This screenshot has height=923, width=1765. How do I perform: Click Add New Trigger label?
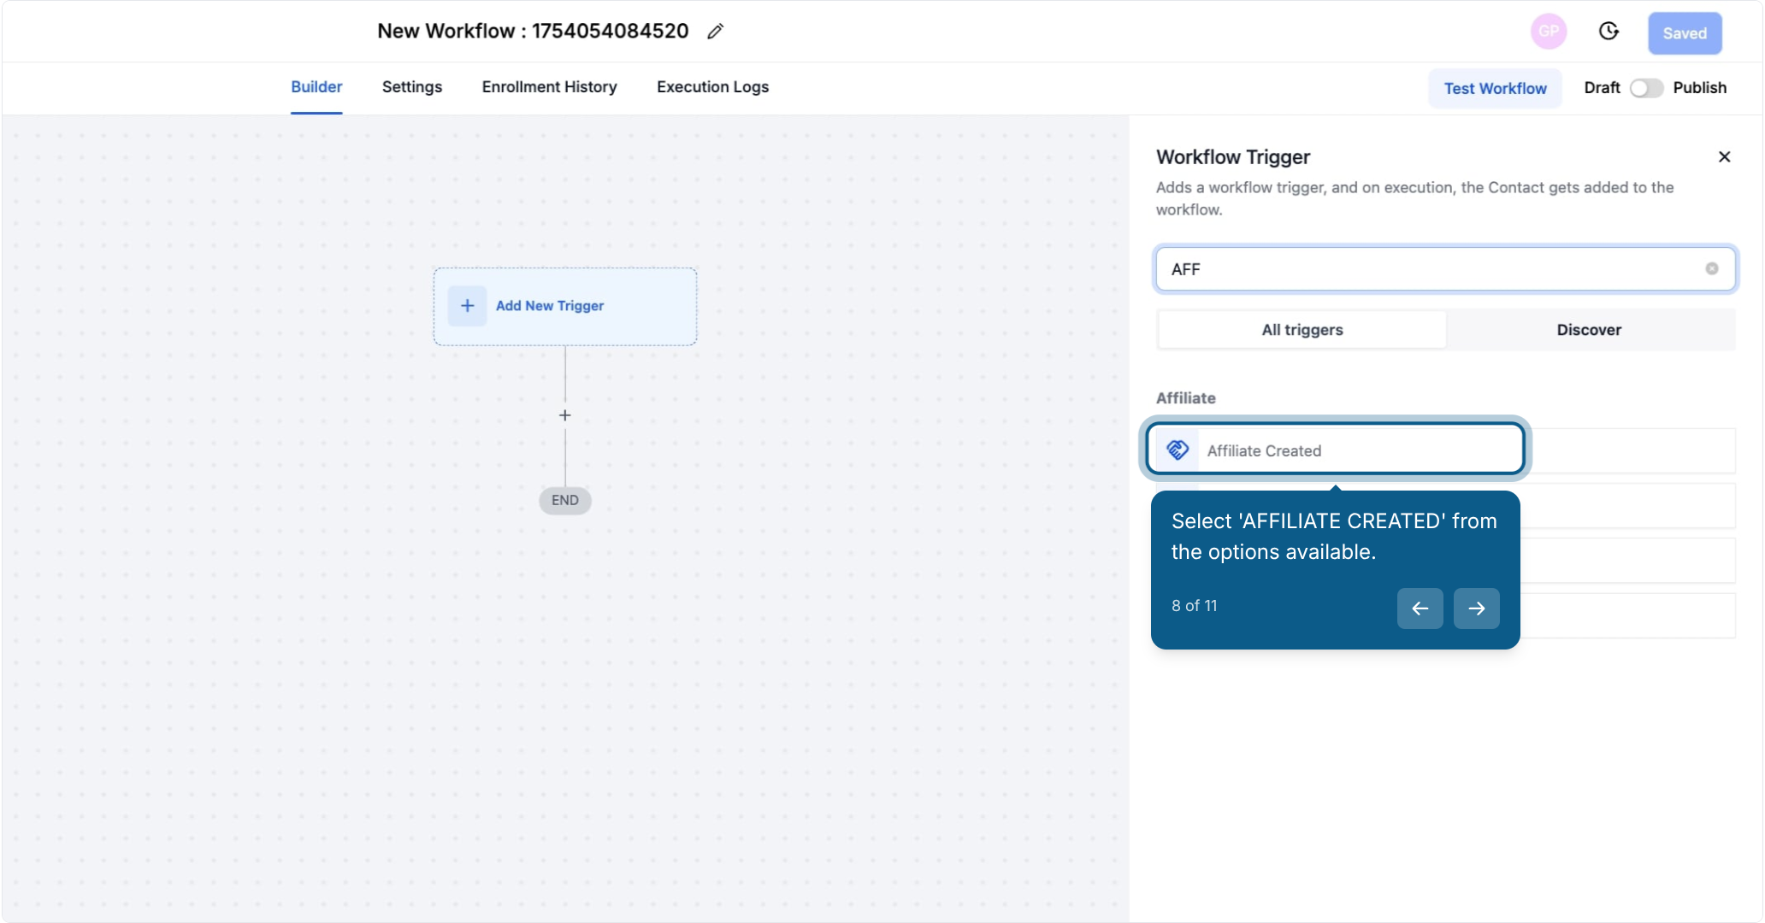coord(549,306)
